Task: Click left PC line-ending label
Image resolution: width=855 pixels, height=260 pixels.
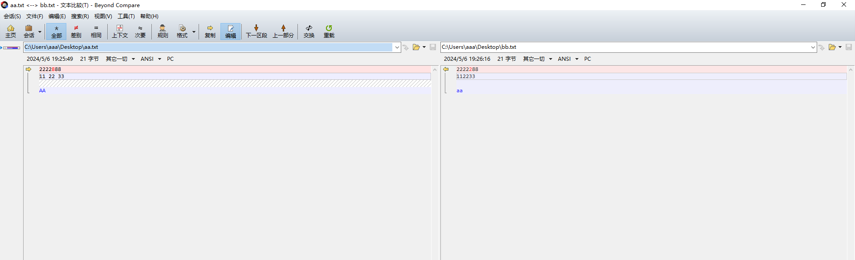Action: (171, 59)
